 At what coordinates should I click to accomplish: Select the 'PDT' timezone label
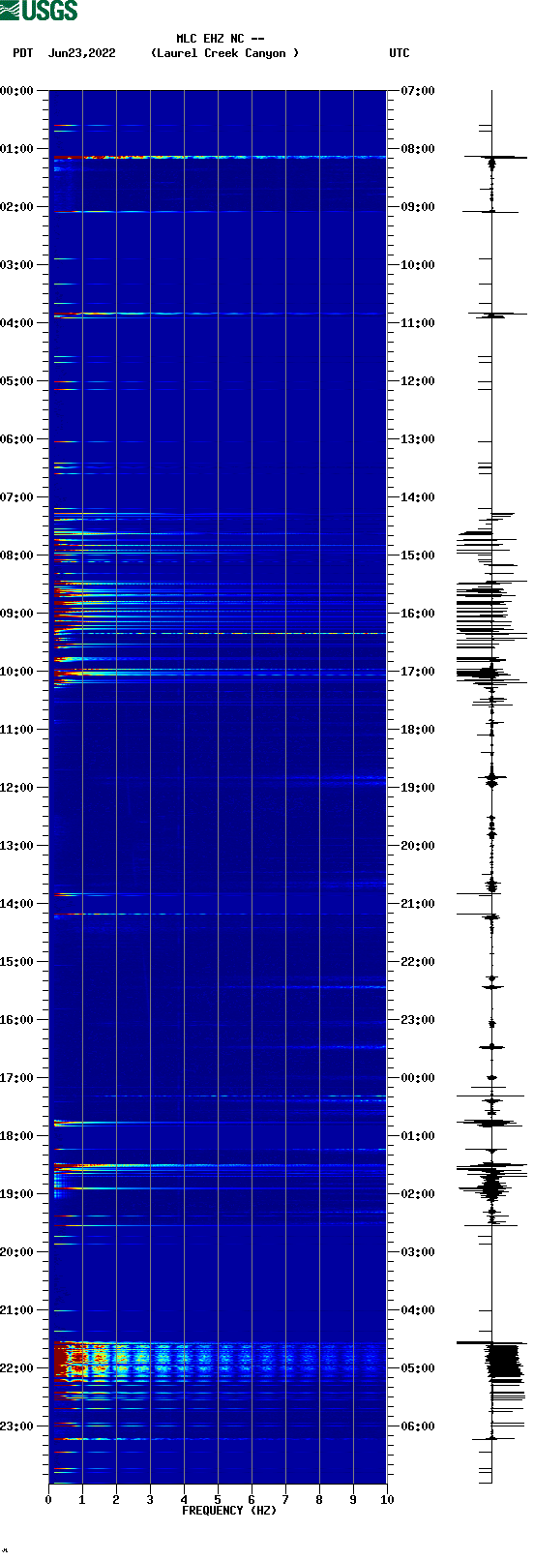click(23, 53)
